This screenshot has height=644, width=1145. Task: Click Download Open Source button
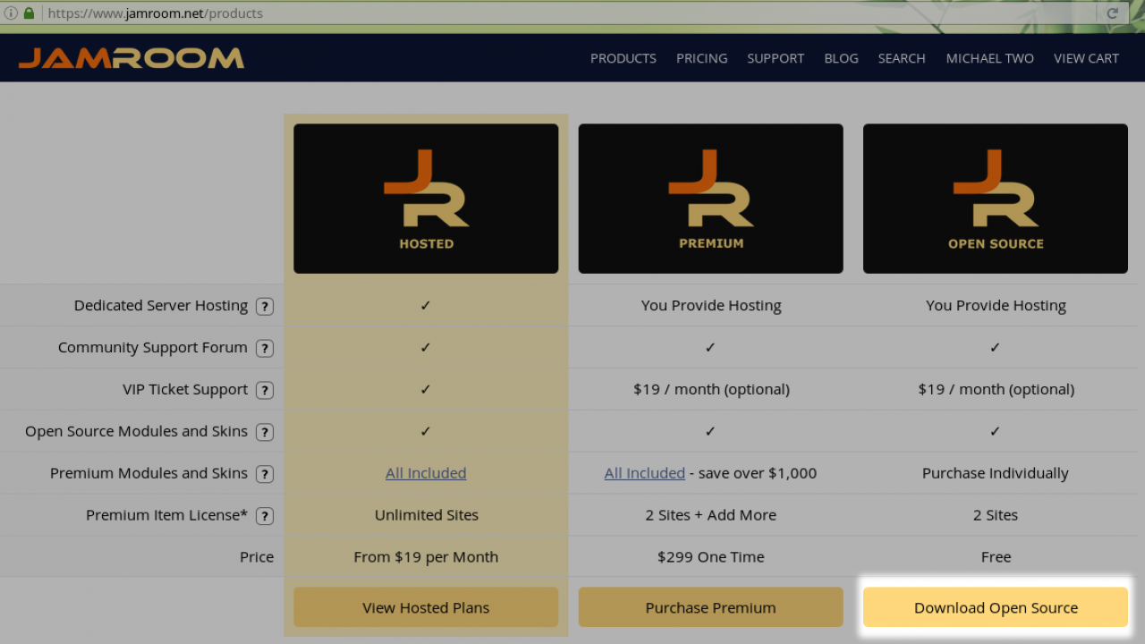[x=996, y=607]
